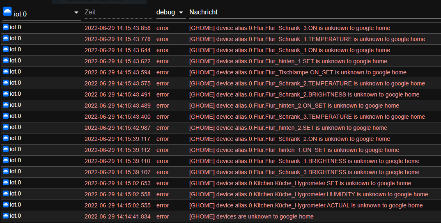The image size is (441, 223).
Task: Click iot icon in the 14:15:43.858 row
Action: click(6, 27)
